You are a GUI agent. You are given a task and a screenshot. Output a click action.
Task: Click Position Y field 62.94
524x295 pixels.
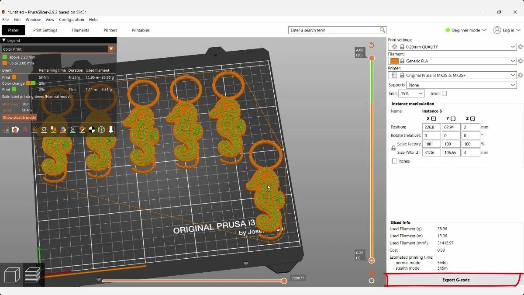[451, 127]
